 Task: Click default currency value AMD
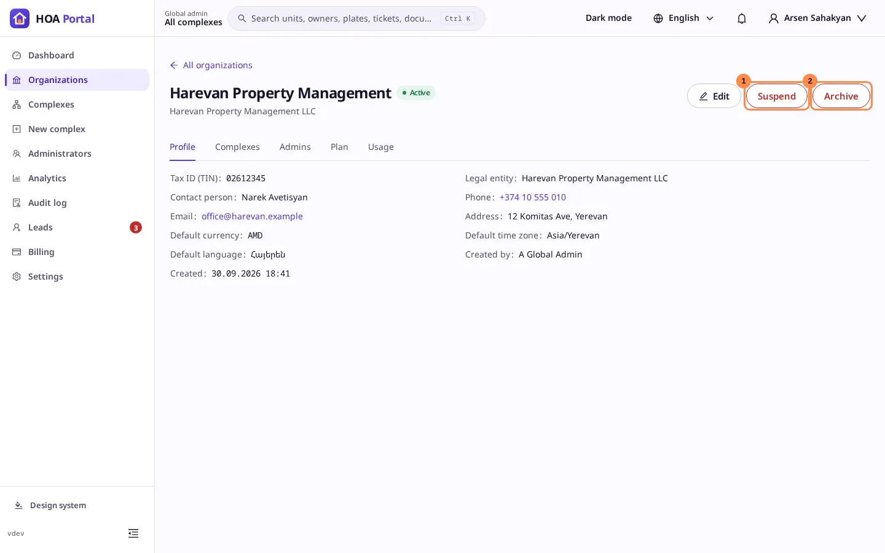[x=255, y=235]
